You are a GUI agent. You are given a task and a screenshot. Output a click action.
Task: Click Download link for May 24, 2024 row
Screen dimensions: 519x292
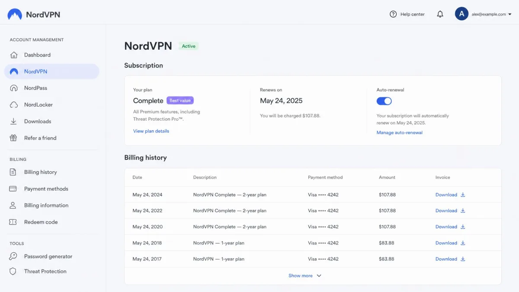446,195
